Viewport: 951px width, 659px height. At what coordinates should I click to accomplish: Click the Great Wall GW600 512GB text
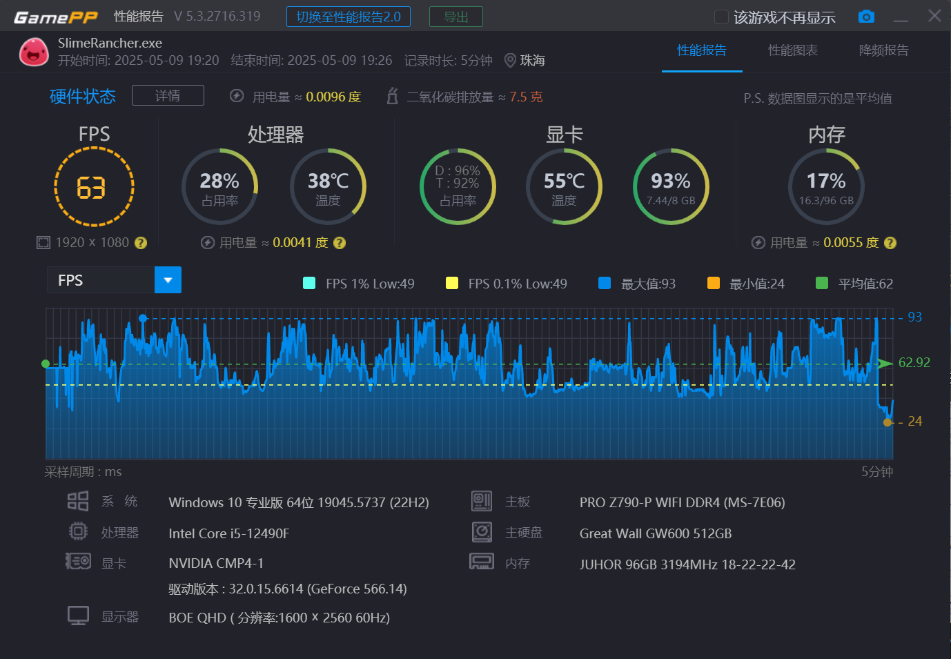pos(656,533)
